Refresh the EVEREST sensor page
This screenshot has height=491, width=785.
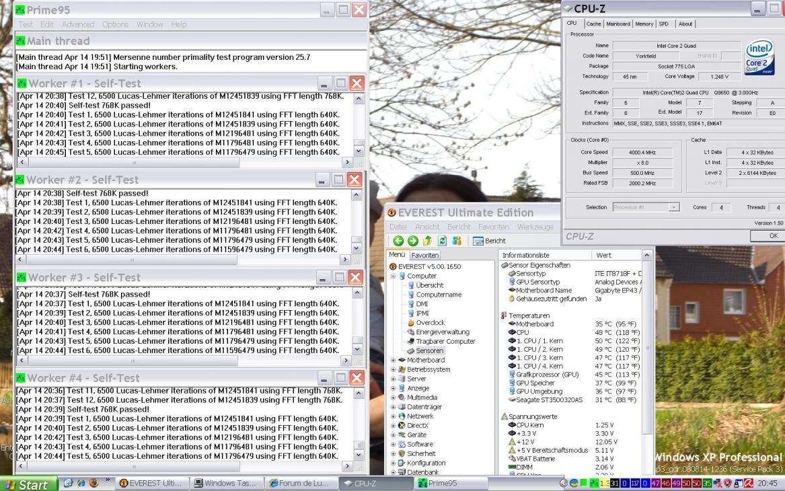pos(442,241)
